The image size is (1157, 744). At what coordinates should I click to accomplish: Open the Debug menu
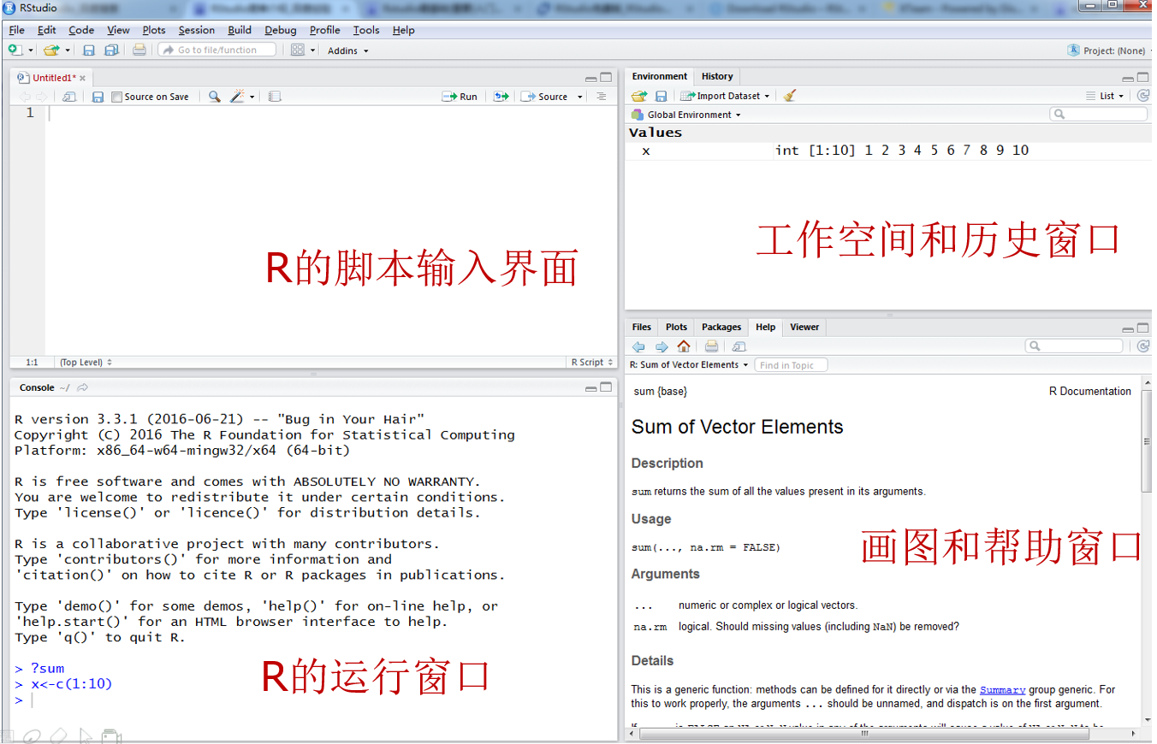(281, 30)
